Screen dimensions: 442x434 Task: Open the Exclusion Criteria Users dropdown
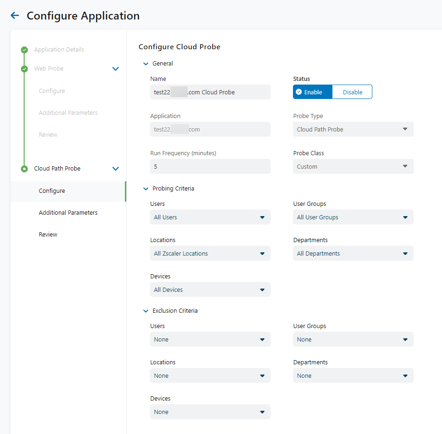click(x=210, y=340)
